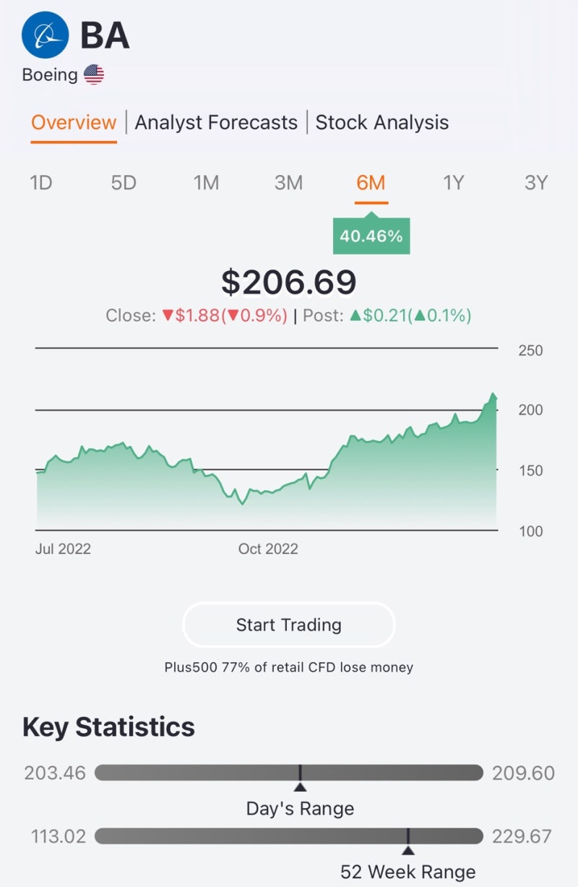The image size is (578, 887).
Task: Click the Plus500 risk disclaimer text
Action: (x=289, y=667)
